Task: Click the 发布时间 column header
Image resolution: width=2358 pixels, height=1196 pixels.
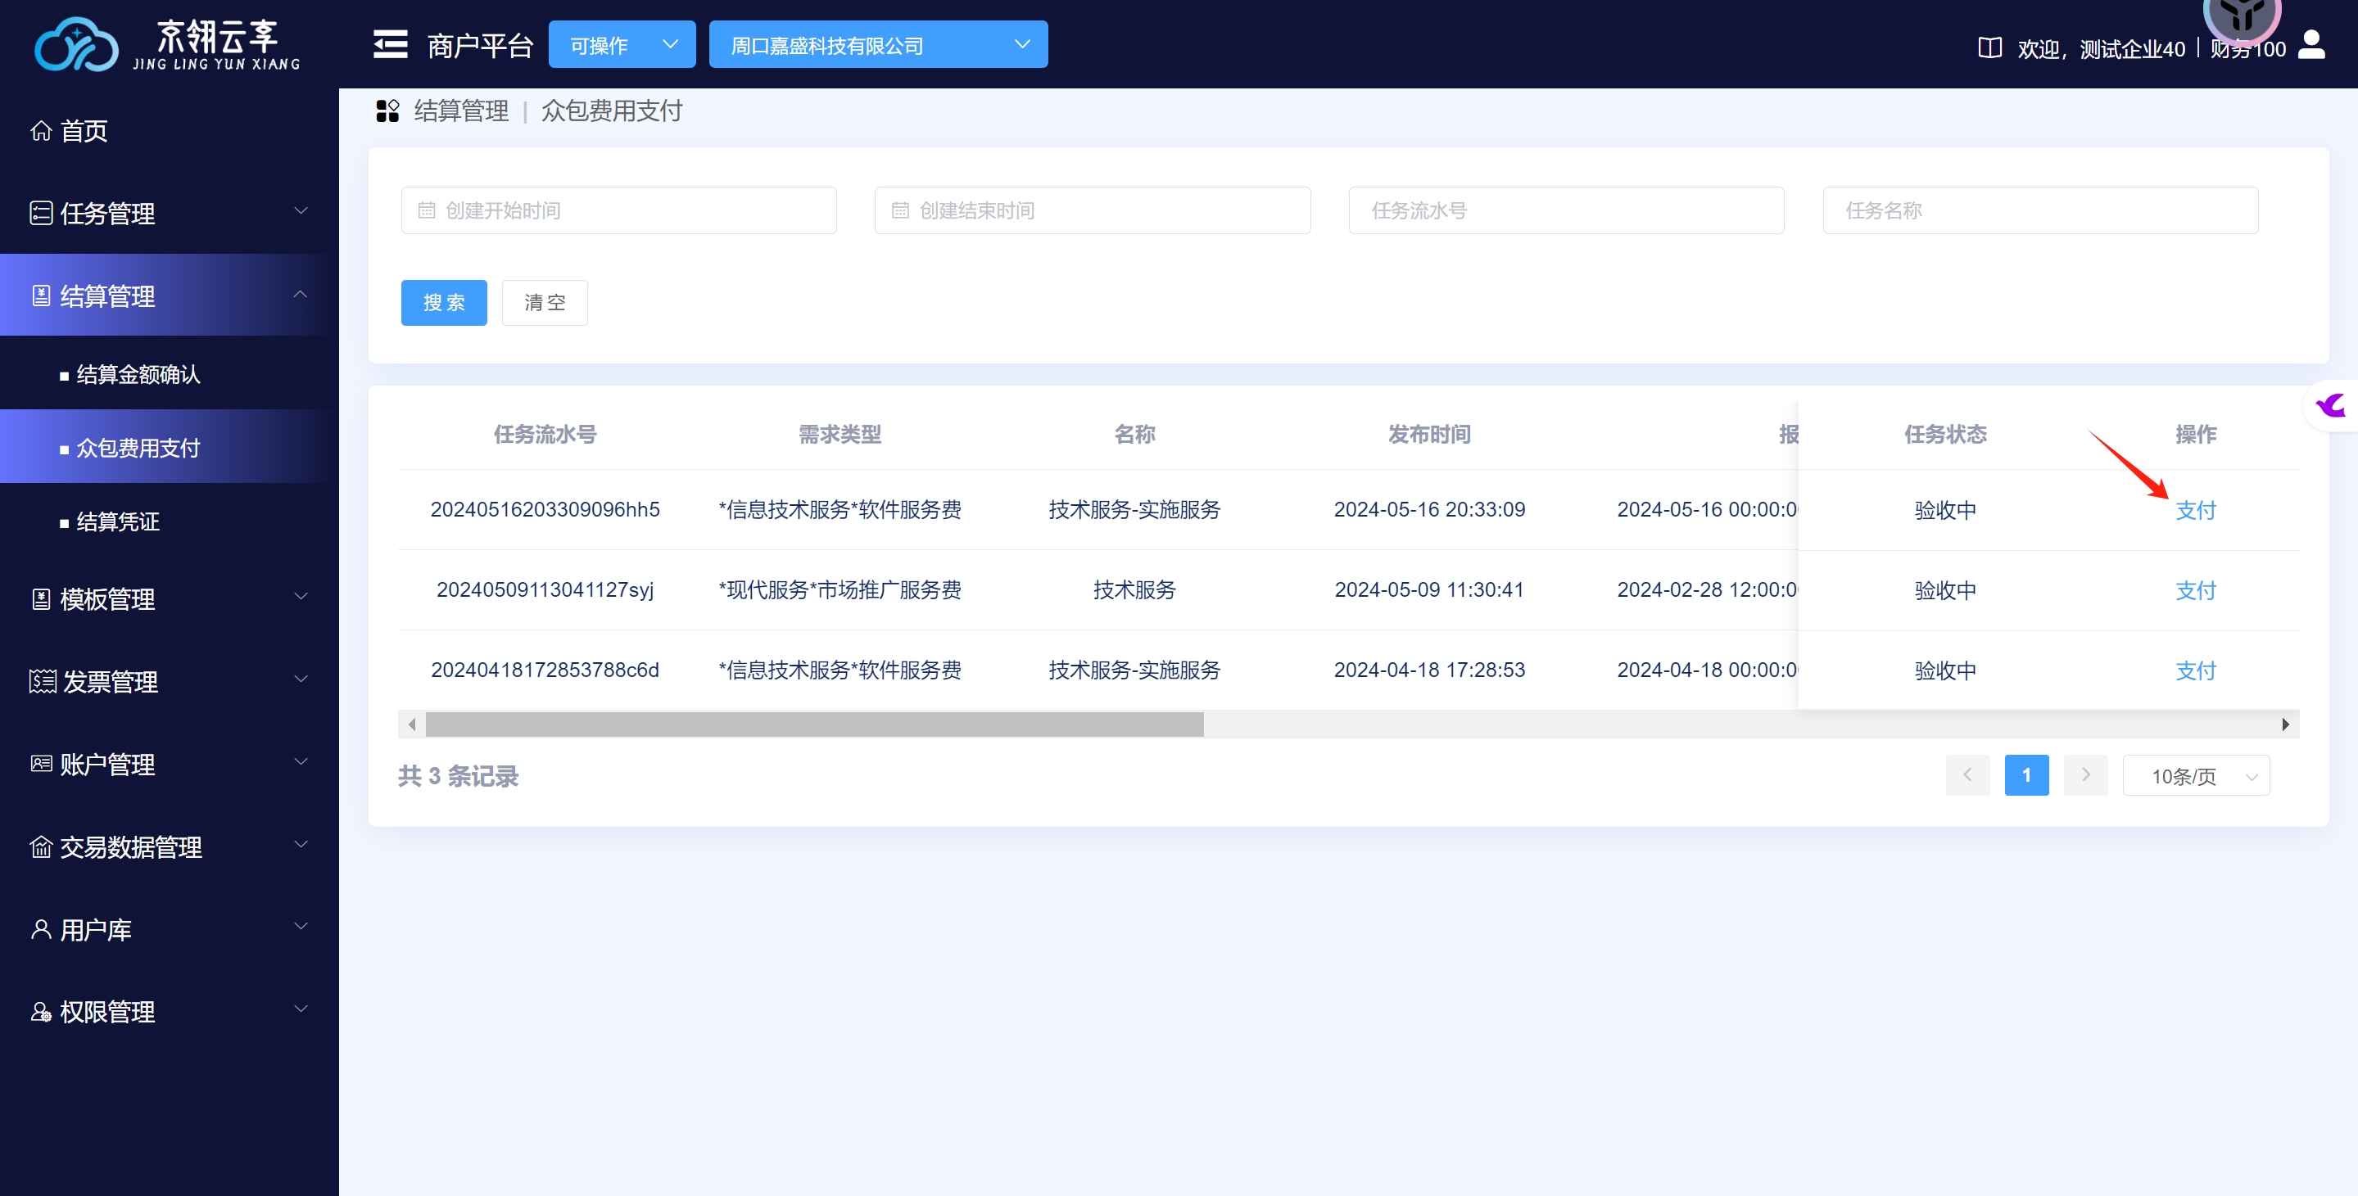Action: [1429, 435]
